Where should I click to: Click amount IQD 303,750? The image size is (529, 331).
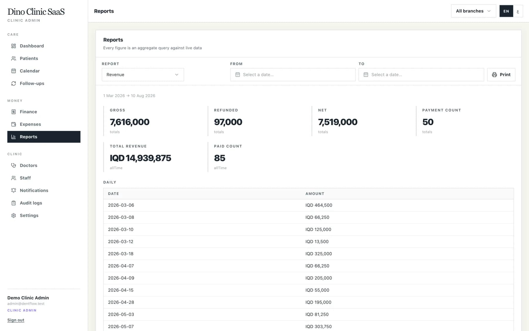tap(319, 327)
